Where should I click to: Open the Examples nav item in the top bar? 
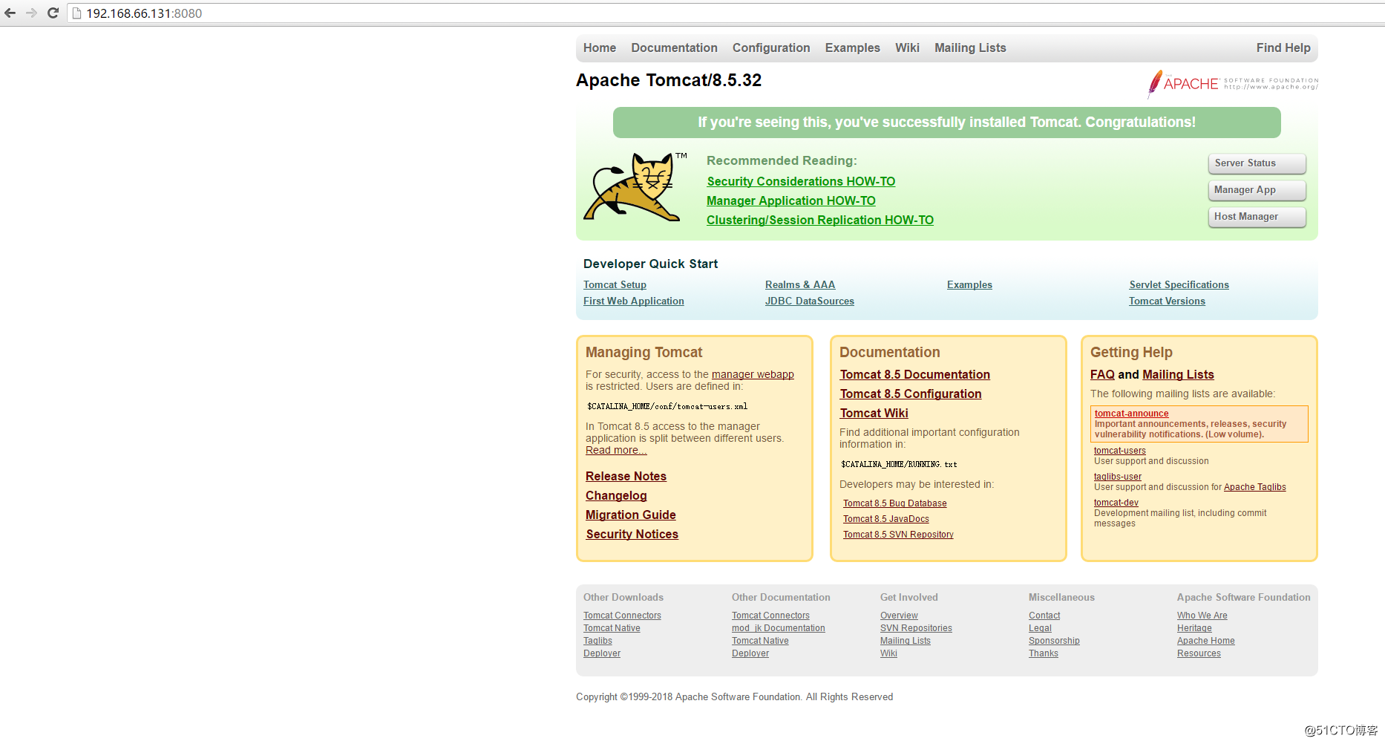tap(852, 48)
